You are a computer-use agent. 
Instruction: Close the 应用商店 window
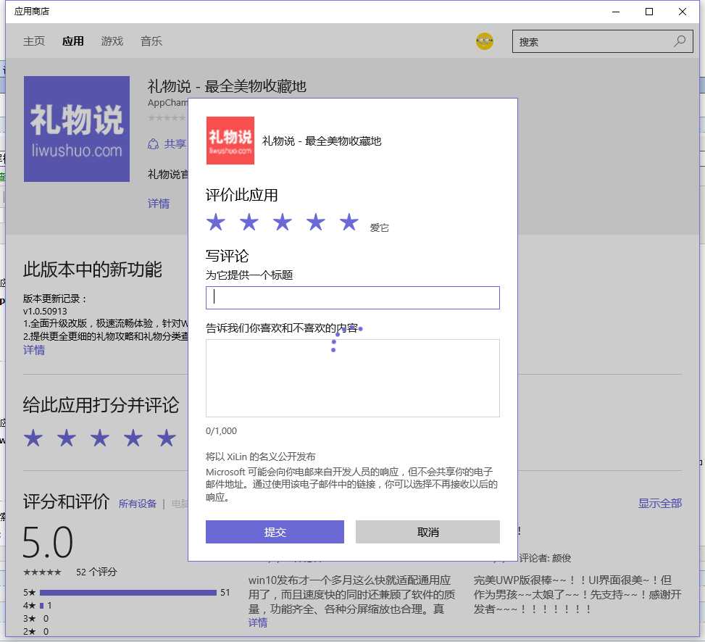(683, 12)
